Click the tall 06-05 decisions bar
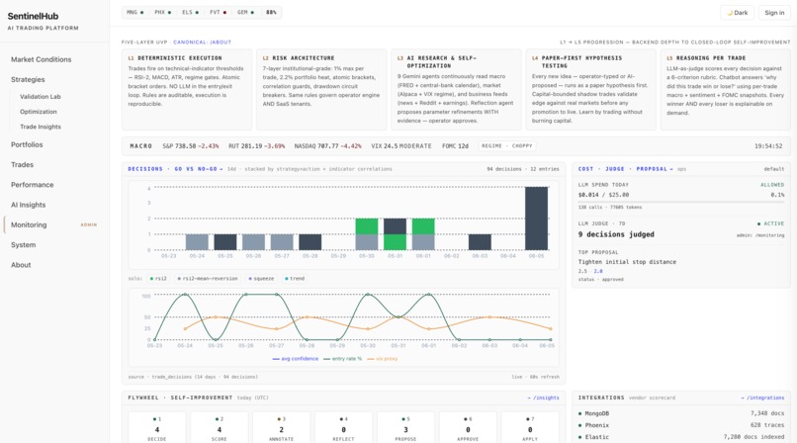The image size is (797, 443). (536, 219)
